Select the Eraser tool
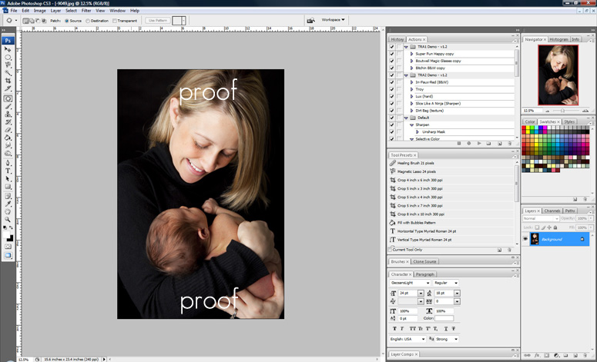This screenshot has width=597, height=362. pyautogui.click(x=8, y=130)
